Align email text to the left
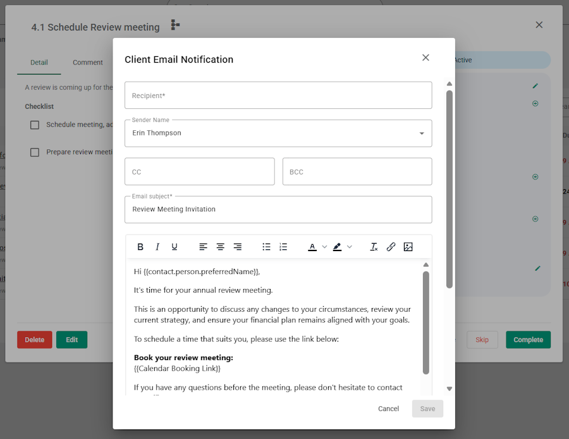The width and height of the screenshot is (569, 439). pos(203,247)
